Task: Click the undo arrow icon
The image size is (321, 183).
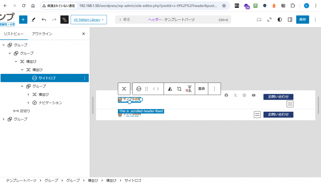Action: 44,19
